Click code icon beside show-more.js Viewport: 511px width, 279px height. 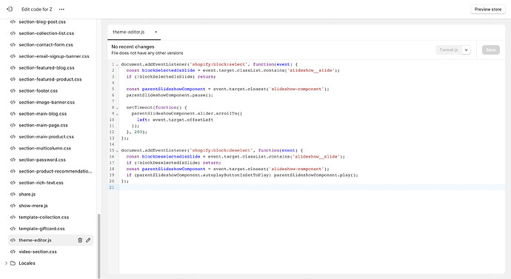[13, 206]
